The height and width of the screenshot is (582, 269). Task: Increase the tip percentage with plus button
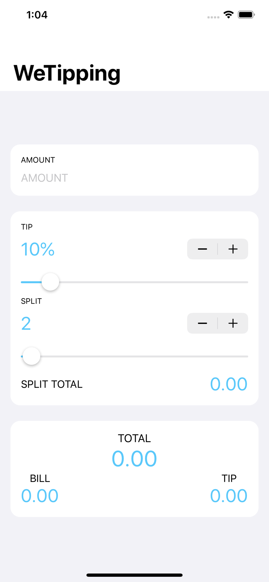tap(233, 249)
